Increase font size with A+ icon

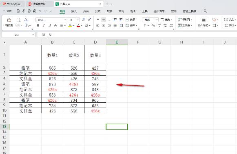[84, 20]
